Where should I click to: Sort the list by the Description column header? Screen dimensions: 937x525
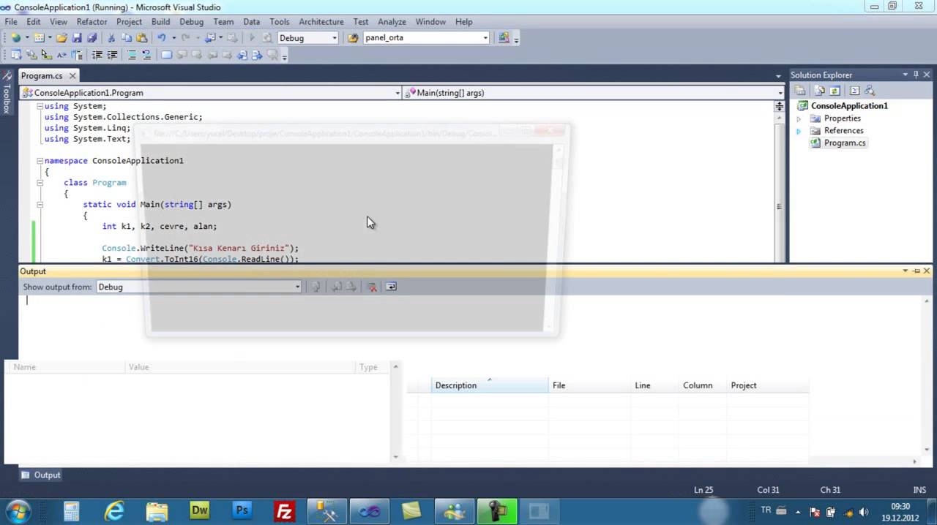coord(490,385)
